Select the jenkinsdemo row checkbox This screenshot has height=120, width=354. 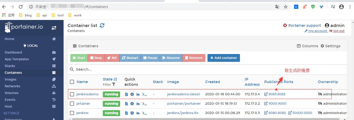72,94
